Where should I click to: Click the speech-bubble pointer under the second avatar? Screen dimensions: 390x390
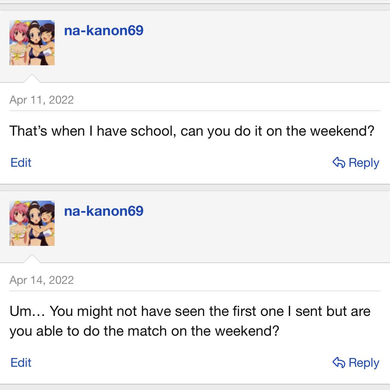coord(32,259)
